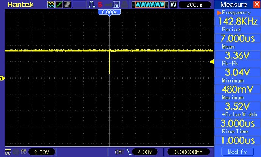Image resolution: width=261 pixels, height=157 pixels.
Task: Click the grayed 20 bandwidth limit icon
Action: click(16, 152)
